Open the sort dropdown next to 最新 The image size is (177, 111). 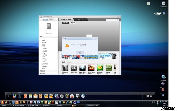(69, 62)
